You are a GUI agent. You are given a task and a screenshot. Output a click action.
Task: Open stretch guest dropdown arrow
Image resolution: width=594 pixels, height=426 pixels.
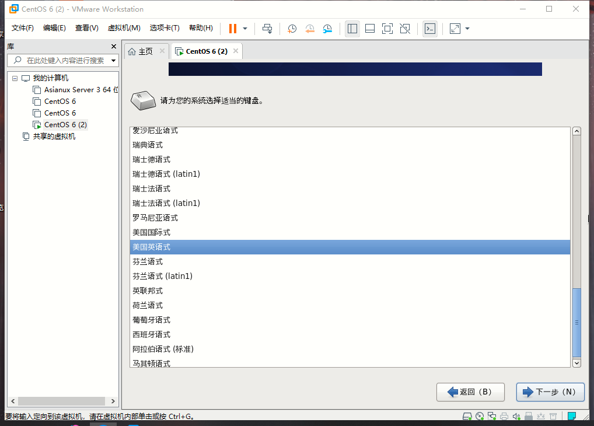coord(467,29)
